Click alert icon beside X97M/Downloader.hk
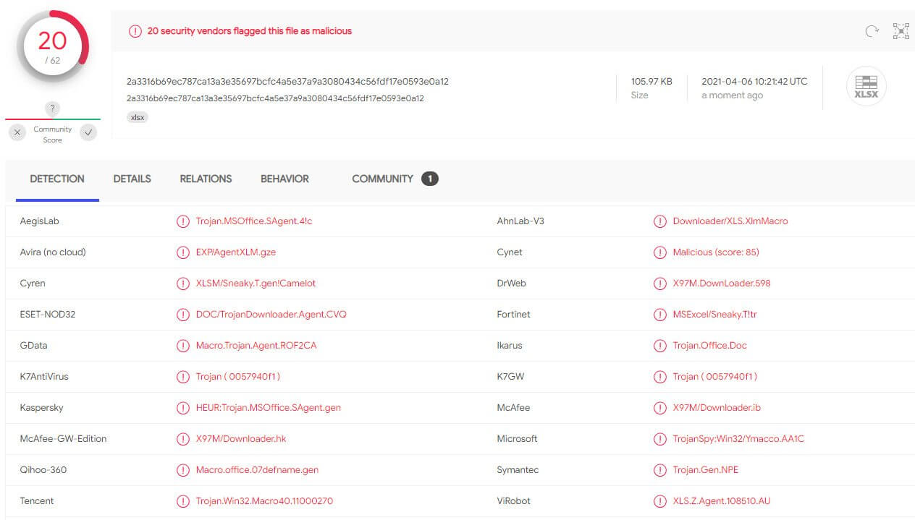This screenshot has width=915, height=520. click(x=182, y=439)
